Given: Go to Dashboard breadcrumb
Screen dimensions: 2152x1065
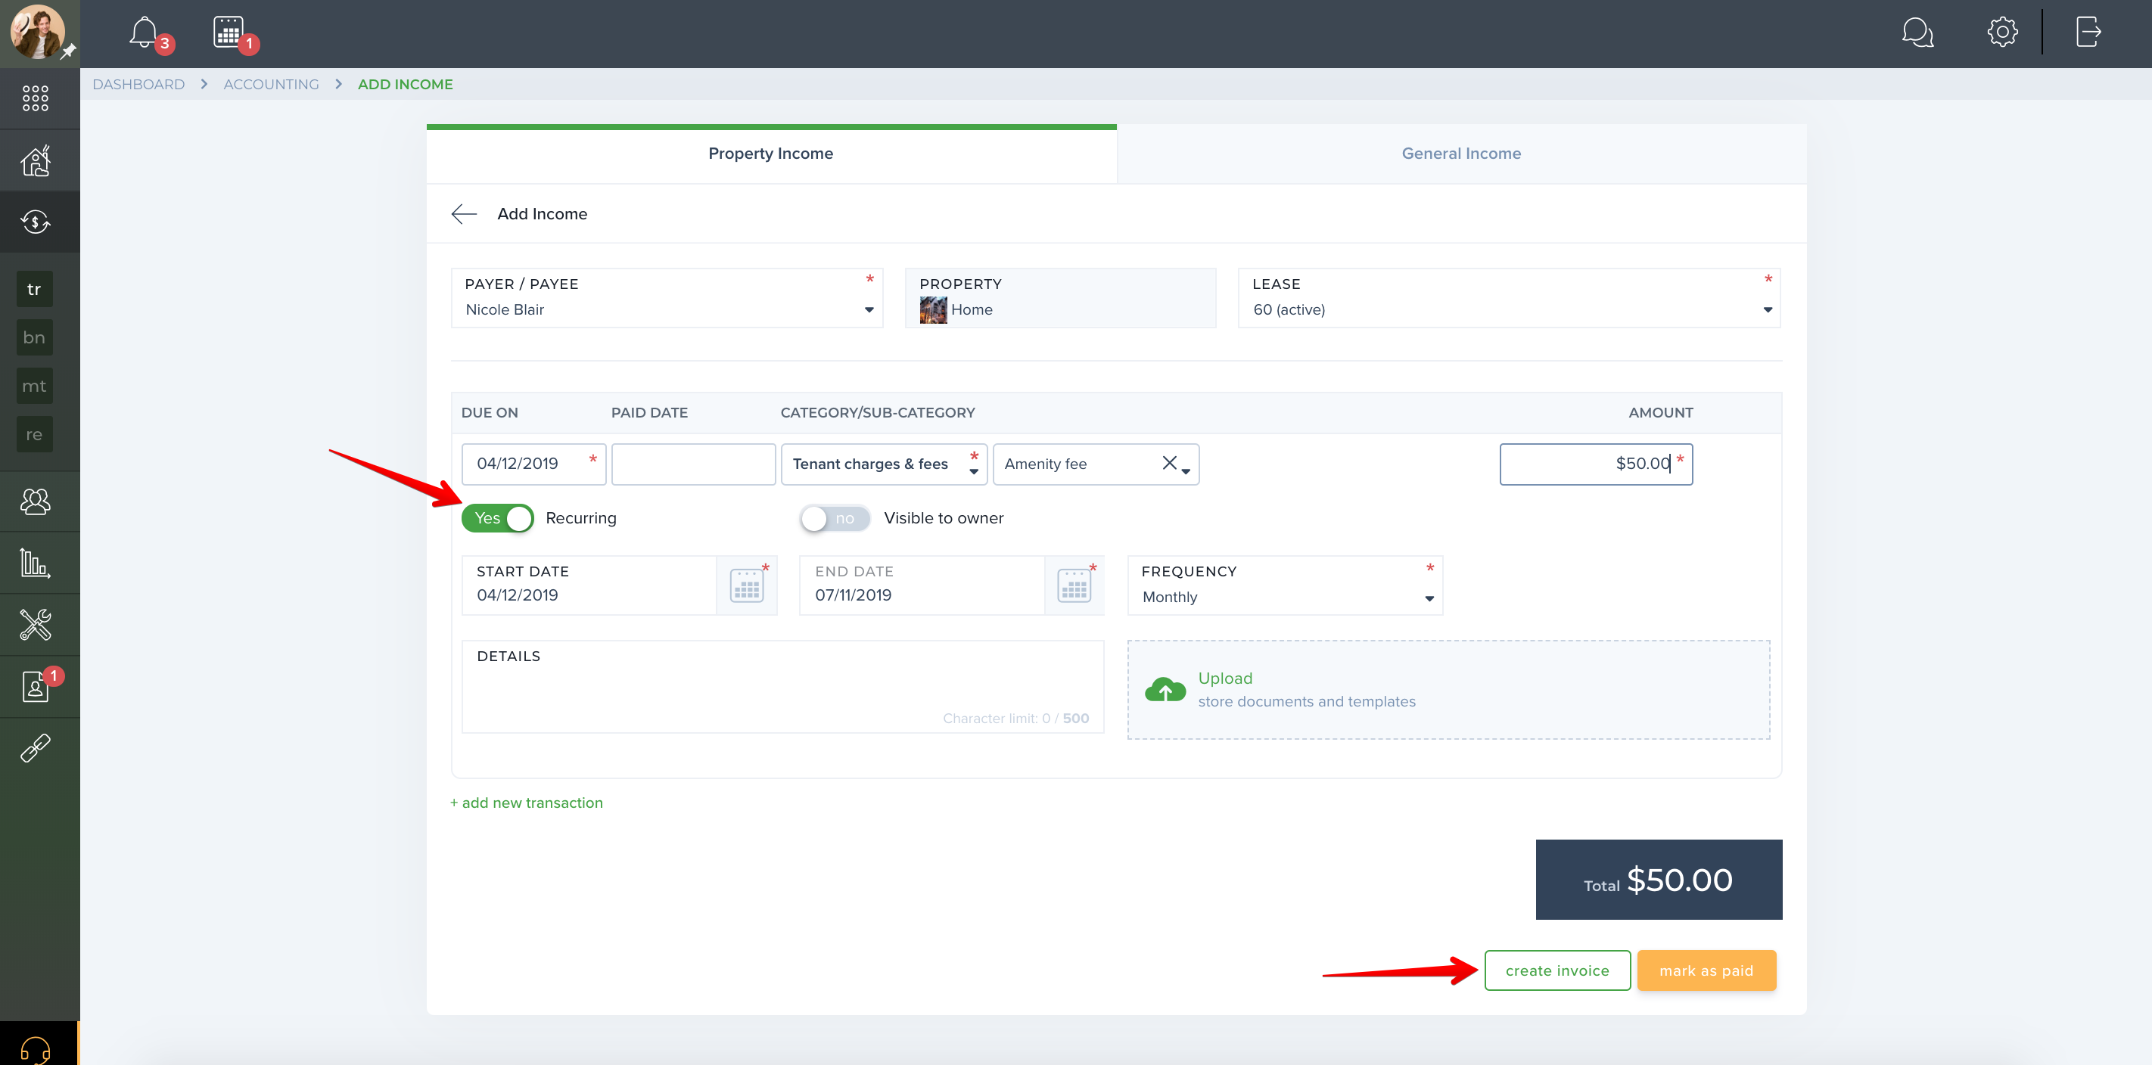Looking at the screenshot, I should [x=138, y=85].
